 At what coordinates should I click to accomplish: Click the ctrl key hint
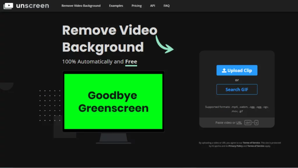point(248,122)
